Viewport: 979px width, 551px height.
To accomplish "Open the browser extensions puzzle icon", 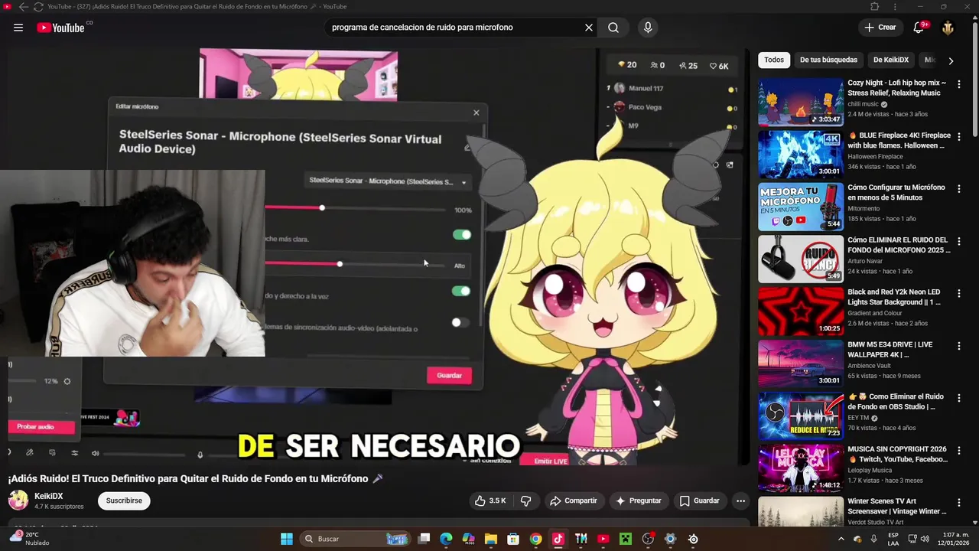I will point(875,7).
